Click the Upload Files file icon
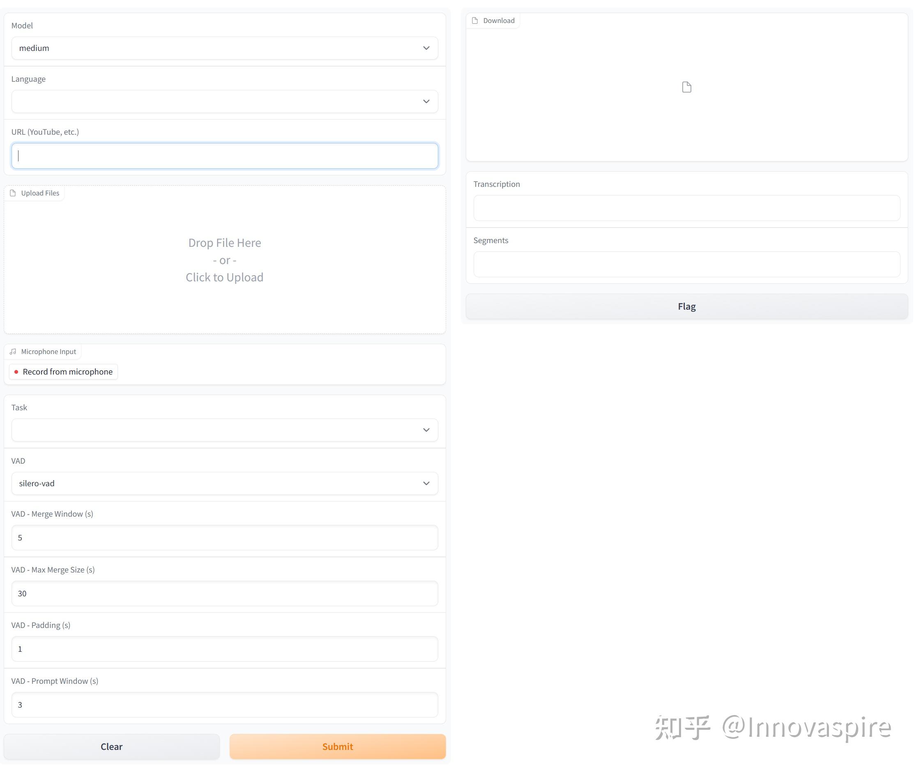Screen dimensions: 914x768 [x=14, y=193]
